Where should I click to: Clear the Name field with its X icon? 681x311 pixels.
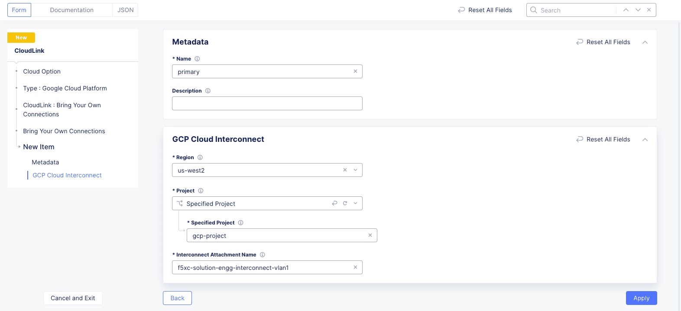click(355, 71)
